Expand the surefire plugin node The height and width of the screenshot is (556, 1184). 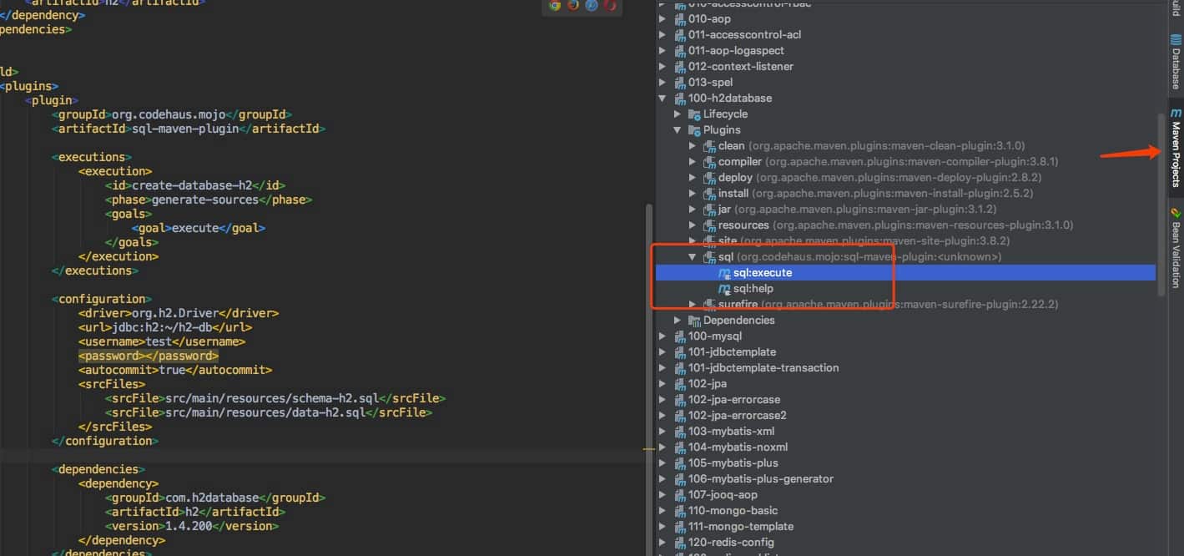[x=693, y=305]
